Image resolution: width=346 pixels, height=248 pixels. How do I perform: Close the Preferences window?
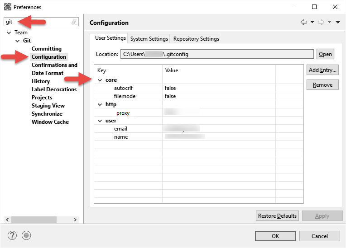pos(335,7)
